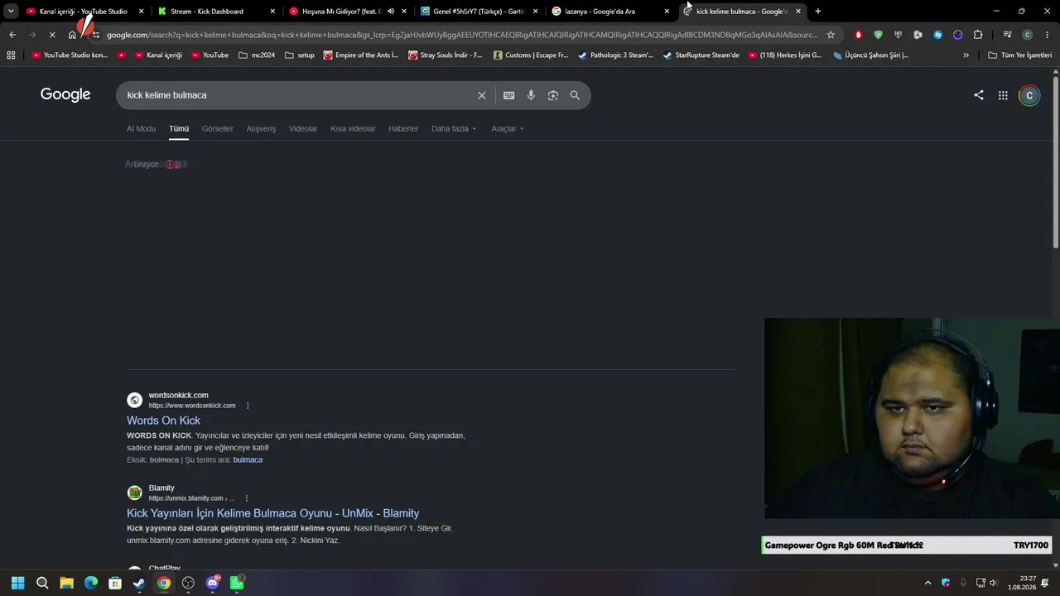Open the Stray Souls İndir bookmark

pyautogui.click(x=446, y=55)
